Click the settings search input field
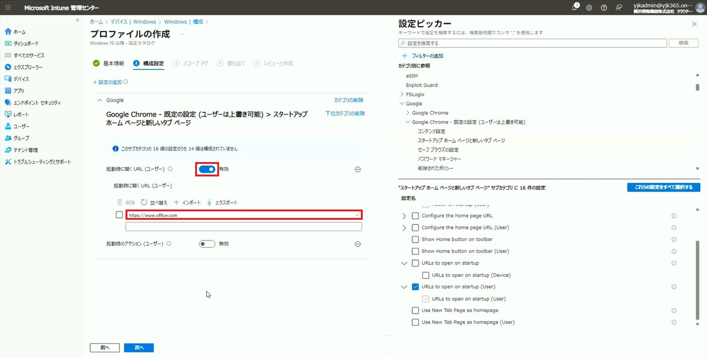Screen dimensions: 707x358 (532, 43)
